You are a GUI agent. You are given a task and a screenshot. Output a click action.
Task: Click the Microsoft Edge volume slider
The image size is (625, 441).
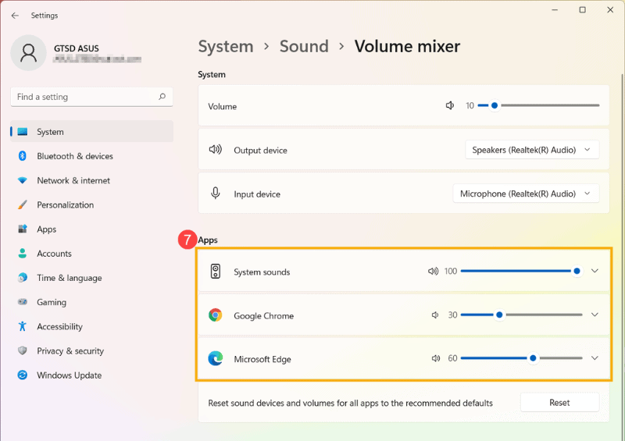521,359
